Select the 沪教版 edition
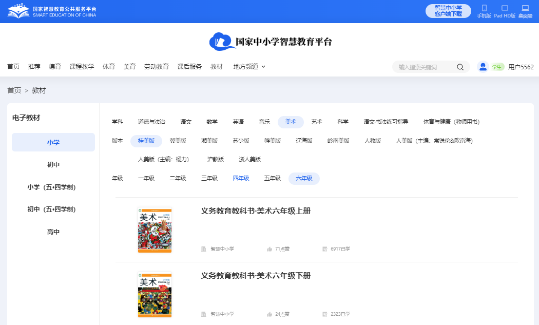Viewport: 539px width, 325px height. [216, 159]
